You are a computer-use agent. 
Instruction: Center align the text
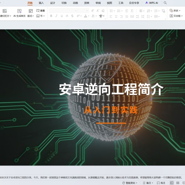point(116,16)
